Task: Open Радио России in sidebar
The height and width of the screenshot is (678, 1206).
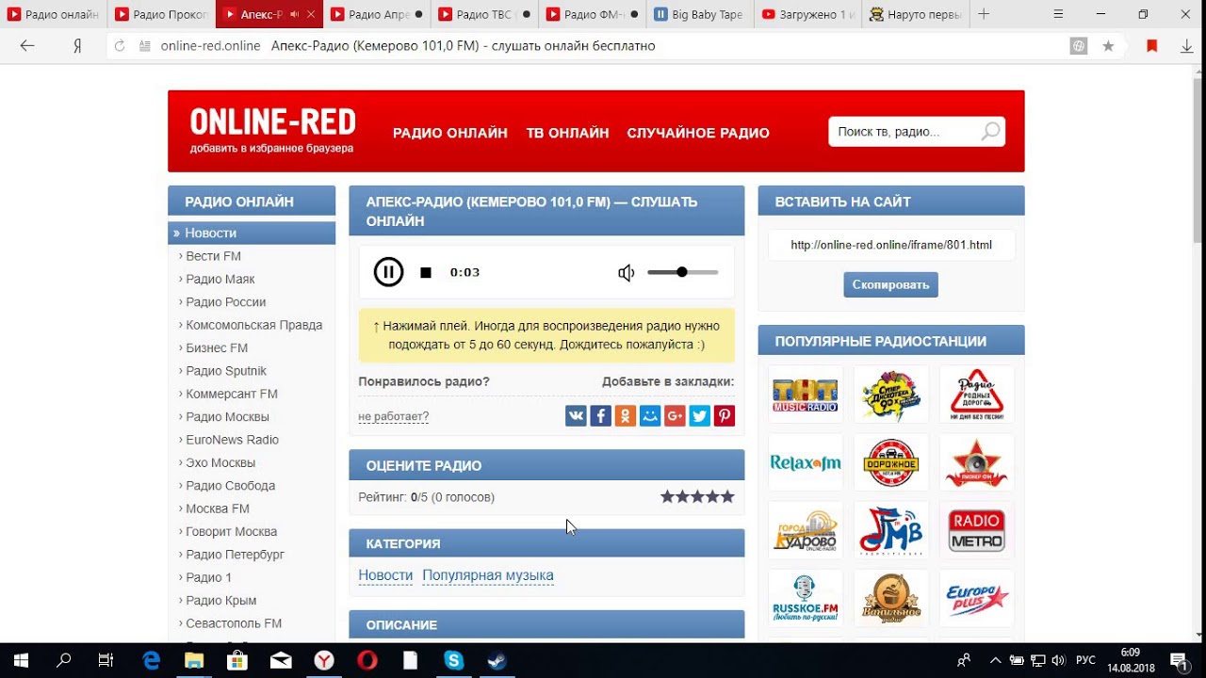Action: (x=226, y=302)
